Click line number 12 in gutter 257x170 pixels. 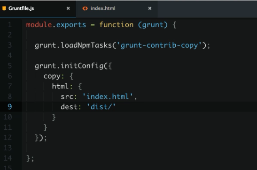(8, 138)
